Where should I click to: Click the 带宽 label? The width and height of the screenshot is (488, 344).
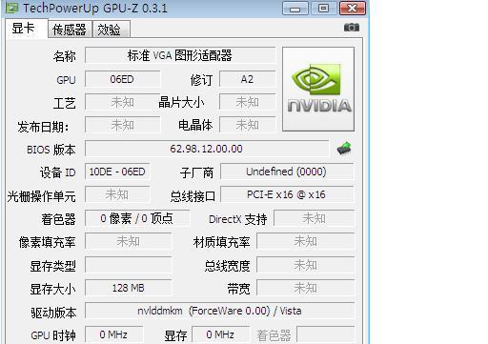pos(238,289)
